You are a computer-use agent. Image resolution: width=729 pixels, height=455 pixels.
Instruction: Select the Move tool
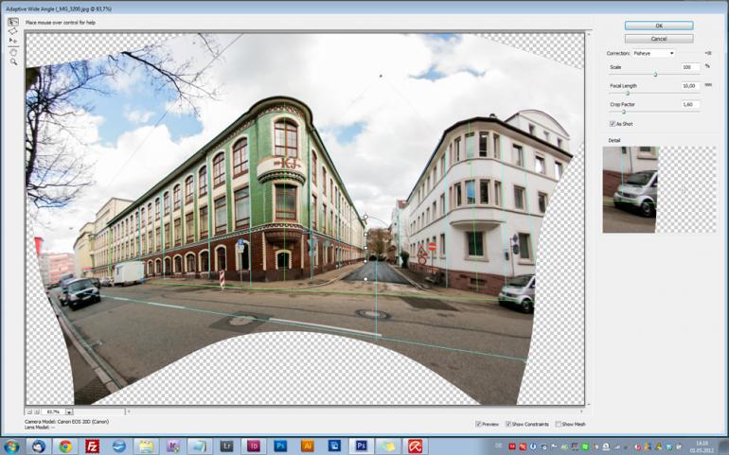pyautogui.click(x=13, y=42)
